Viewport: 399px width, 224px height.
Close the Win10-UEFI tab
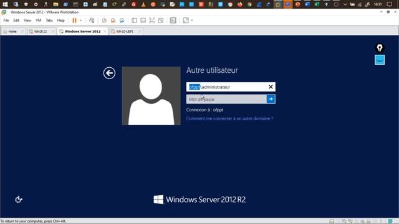[x=140, y=32]
